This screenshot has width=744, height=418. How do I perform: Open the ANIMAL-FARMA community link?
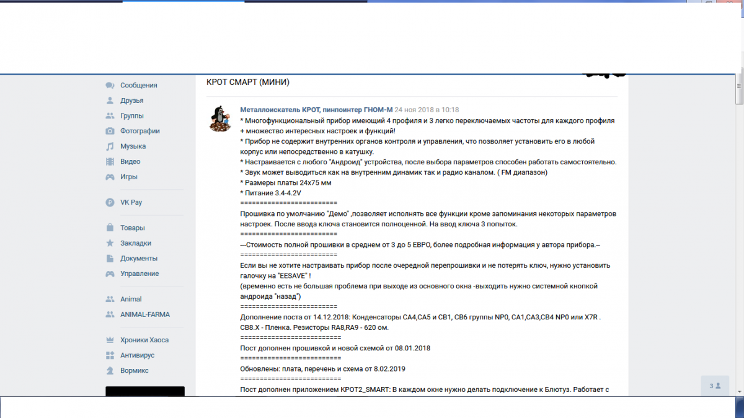(x=145, y=314)
